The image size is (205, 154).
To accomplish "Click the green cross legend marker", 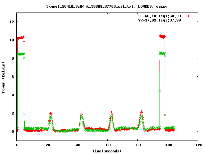I will 188,20.
